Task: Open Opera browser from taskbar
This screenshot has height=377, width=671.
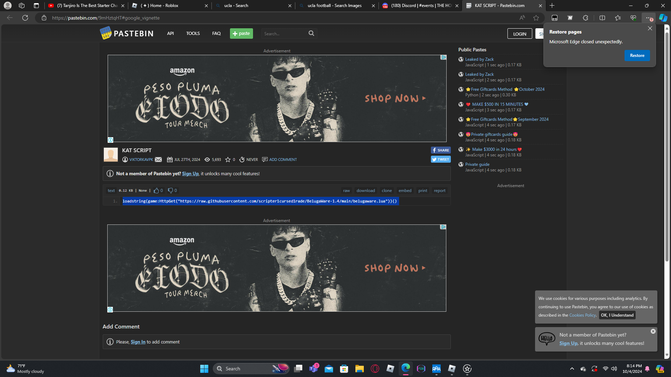Action: pos(375,369)
